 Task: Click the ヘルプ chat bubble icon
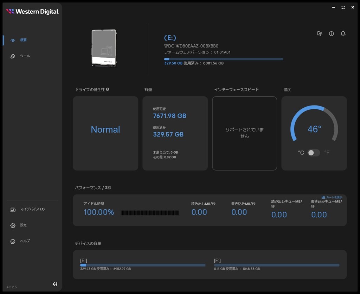click(x=13, y=241)
